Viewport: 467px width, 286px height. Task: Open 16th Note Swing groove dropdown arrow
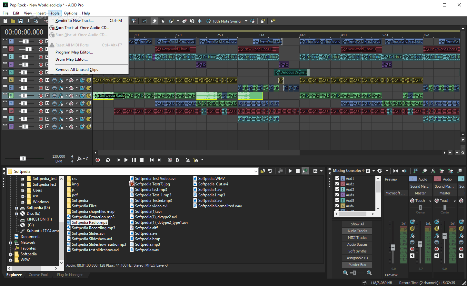246,21
